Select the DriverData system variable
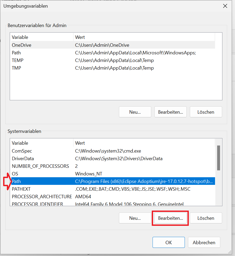 113,159
